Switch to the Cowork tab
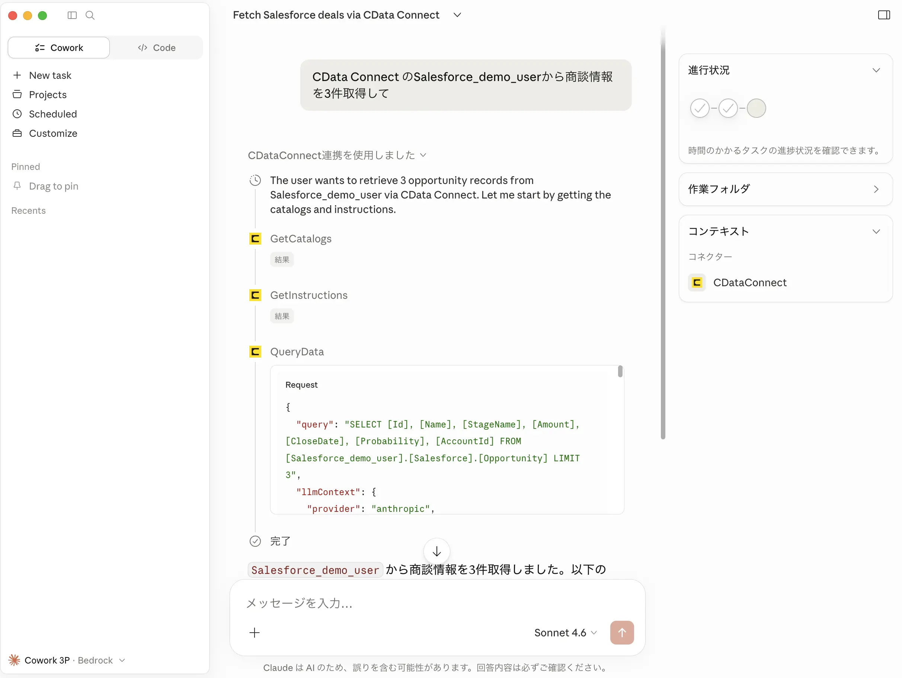 (59, 48)
